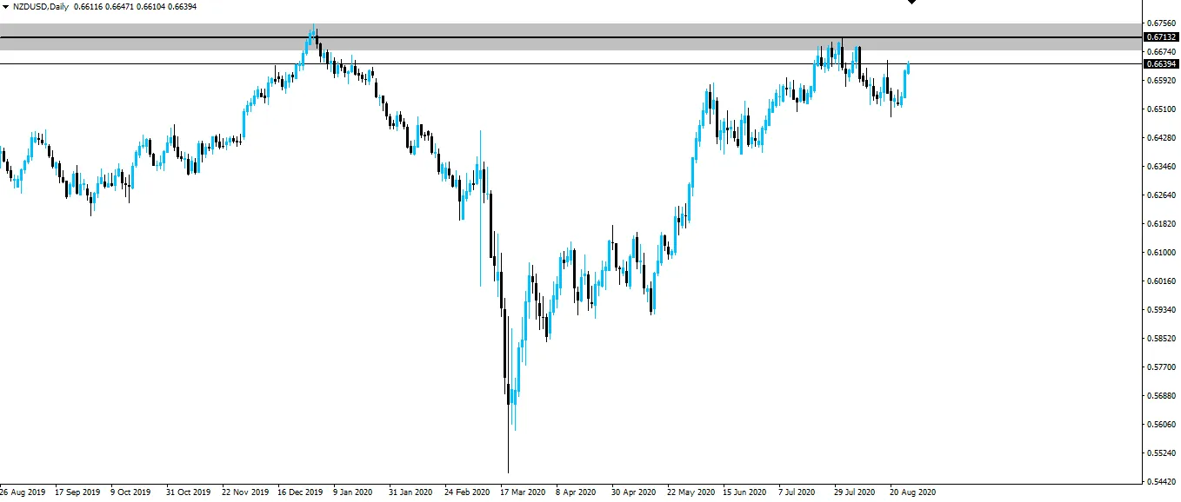Click the 31 Jan 2020 date label
1181x502 pixels.
(x=410, y=492)
